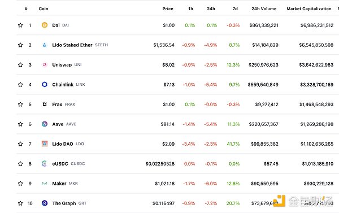Sort by rank number column header
Viewport: 339px width, 213px height.
pyautogui.click(x=26, y=8)
